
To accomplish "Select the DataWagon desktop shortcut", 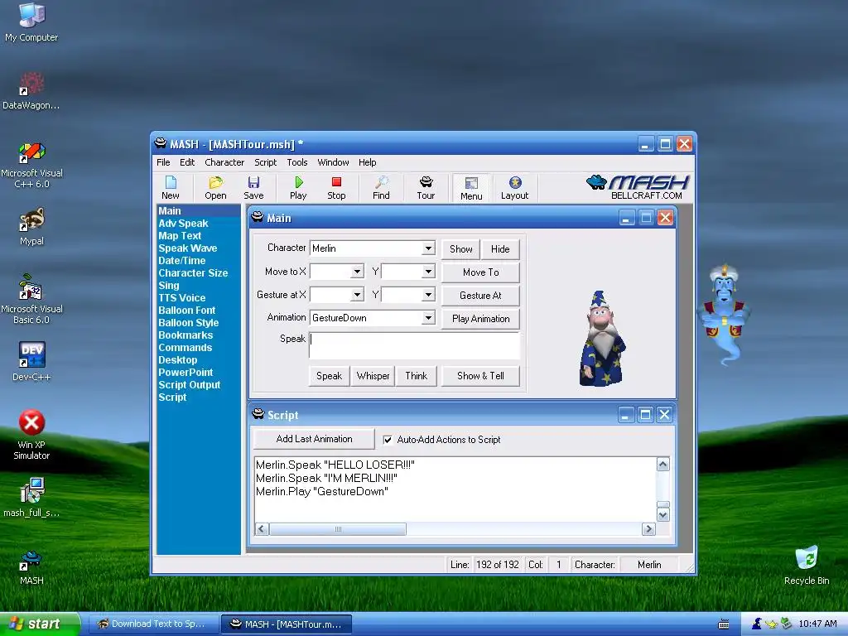I will (x=31, y=91).
